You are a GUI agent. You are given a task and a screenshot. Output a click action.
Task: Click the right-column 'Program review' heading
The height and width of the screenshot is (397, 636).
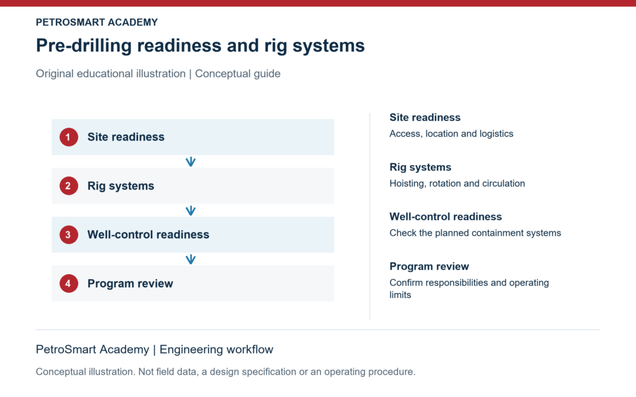click(x=429, y=267)
